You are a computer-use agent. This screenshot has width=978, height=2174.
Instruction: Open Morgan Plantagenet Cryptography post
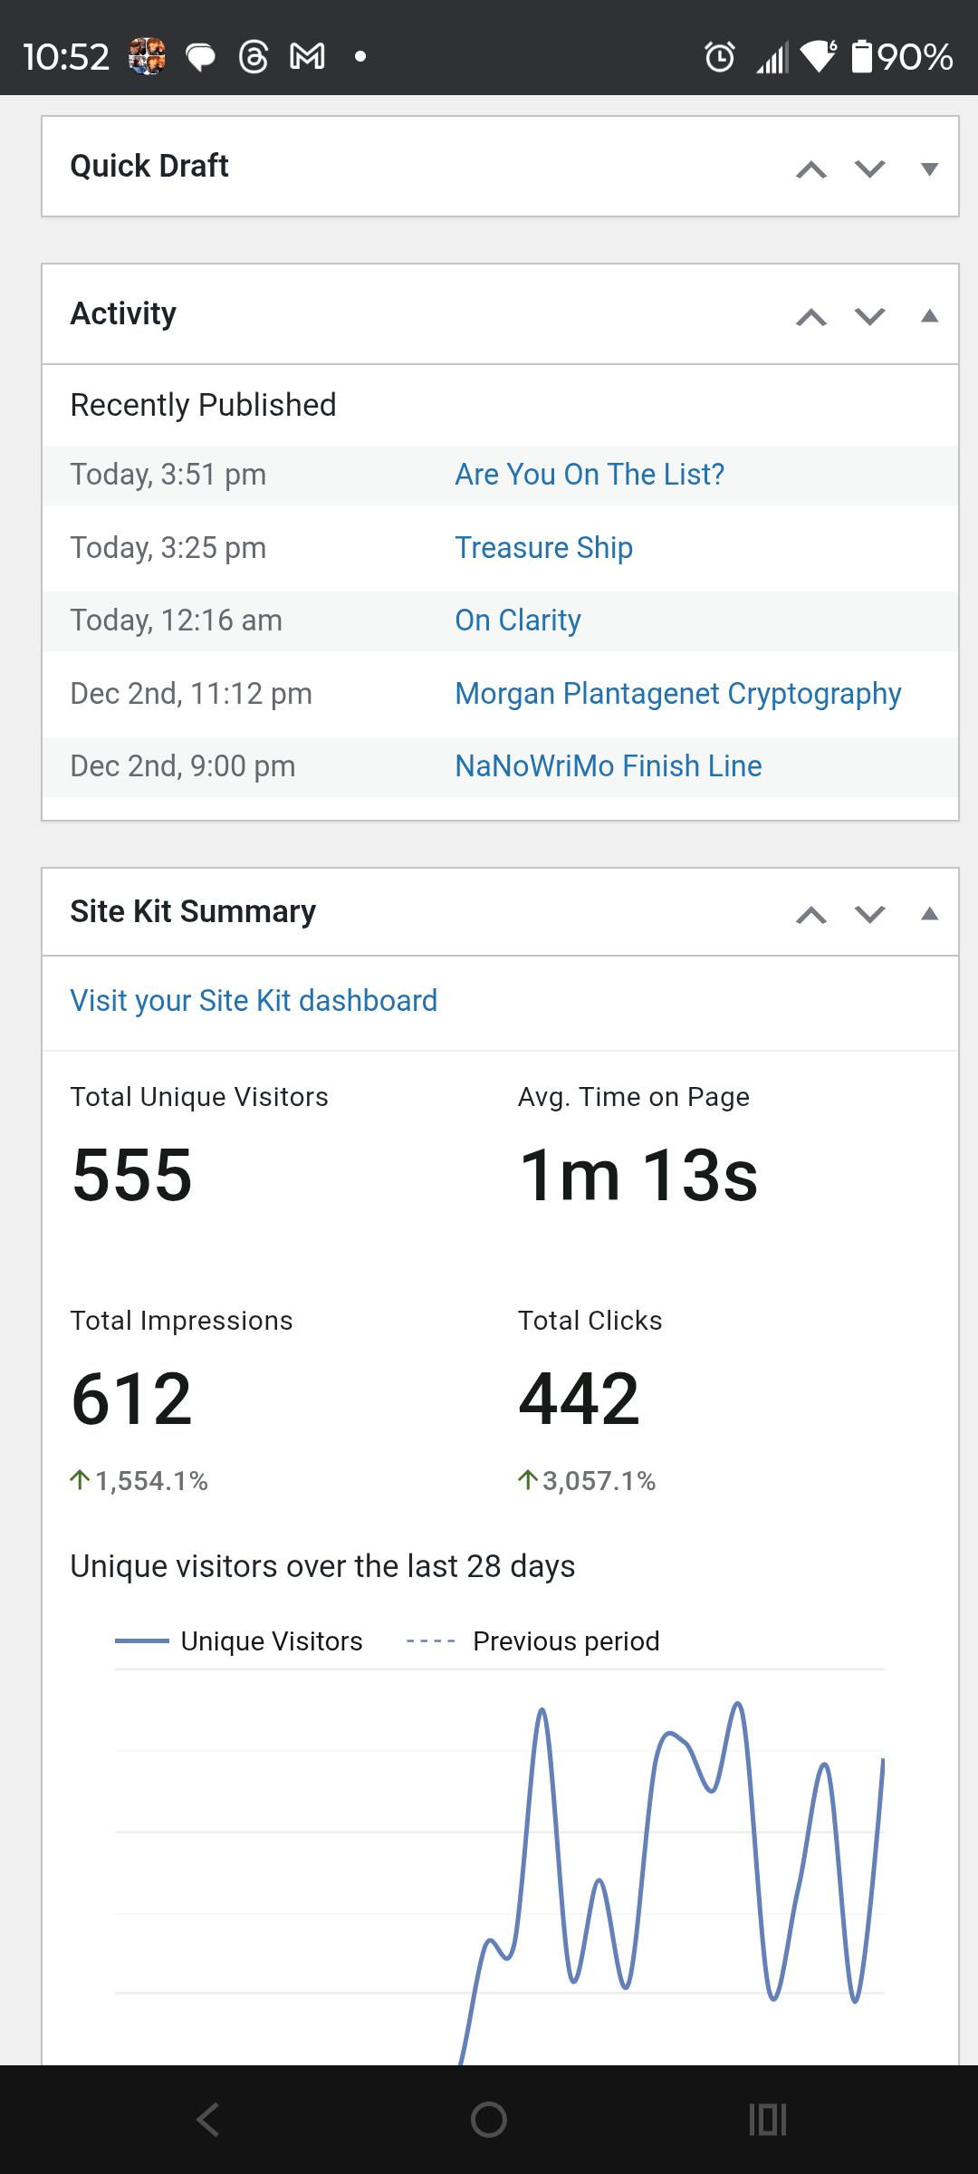677,694
